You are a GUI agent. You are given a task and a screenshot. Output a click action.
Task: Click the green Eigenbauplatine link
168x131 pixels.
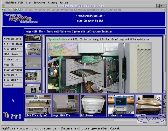57,40
